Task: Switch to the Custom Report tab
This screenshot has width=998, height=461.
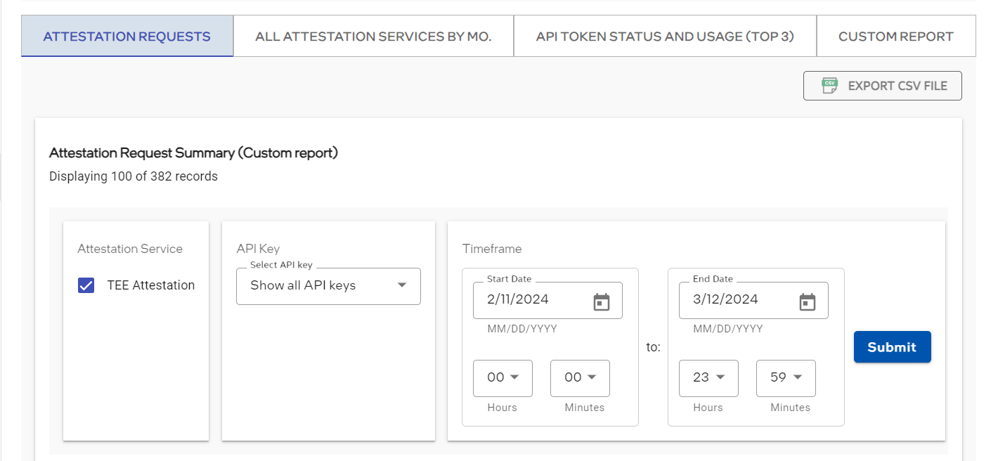Action: coord(896,36)
